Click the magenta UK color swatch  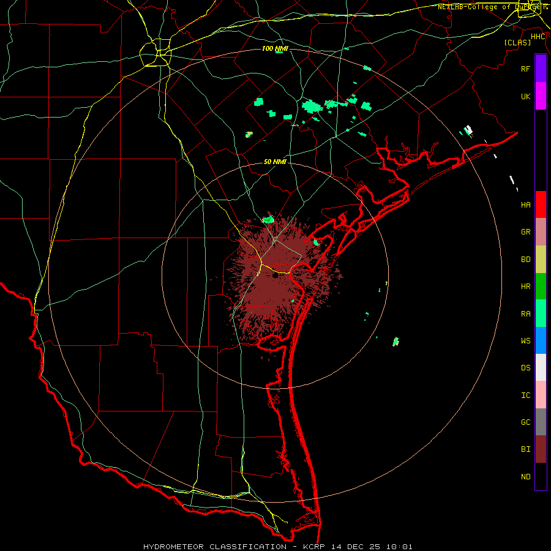541,96
